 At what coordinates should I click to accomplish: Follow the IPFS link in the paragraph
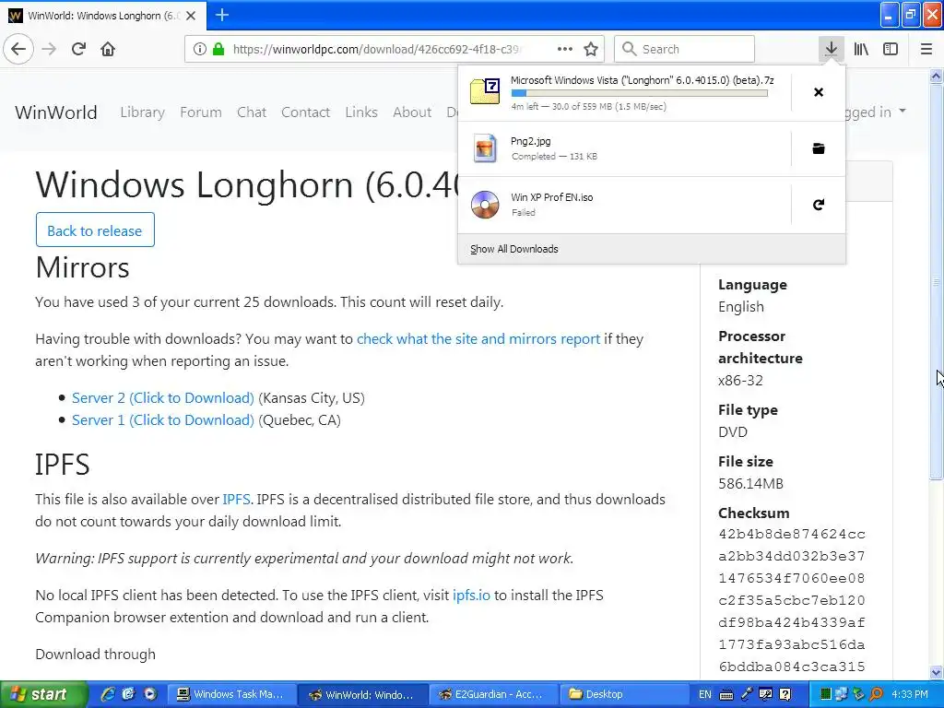(237, 499)
